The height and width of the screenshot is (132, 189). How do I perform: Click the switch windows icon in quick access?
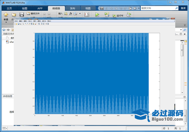130,8
